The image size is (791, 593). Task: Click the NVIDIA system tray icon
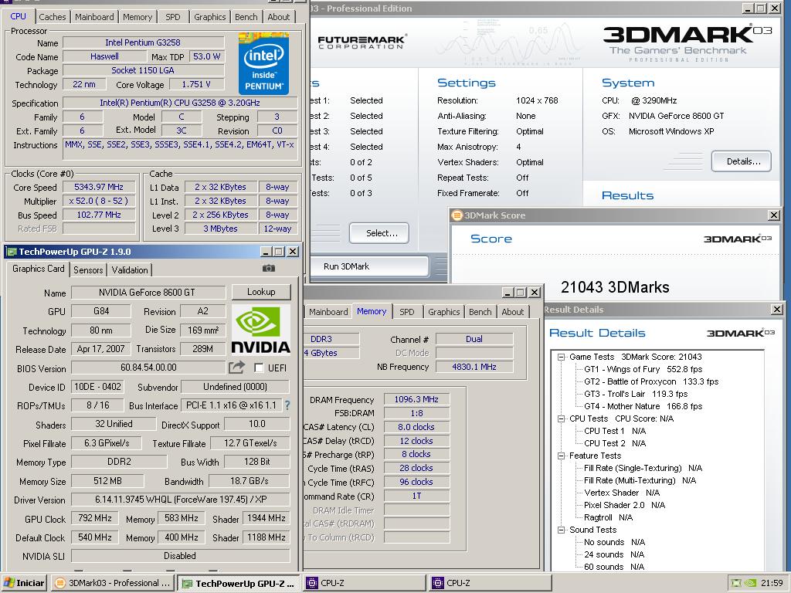pyautogui.click(x=750, y=583)
